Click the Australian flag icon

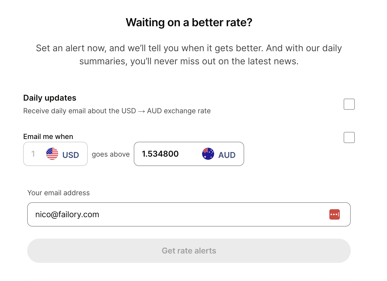[208, 154]
